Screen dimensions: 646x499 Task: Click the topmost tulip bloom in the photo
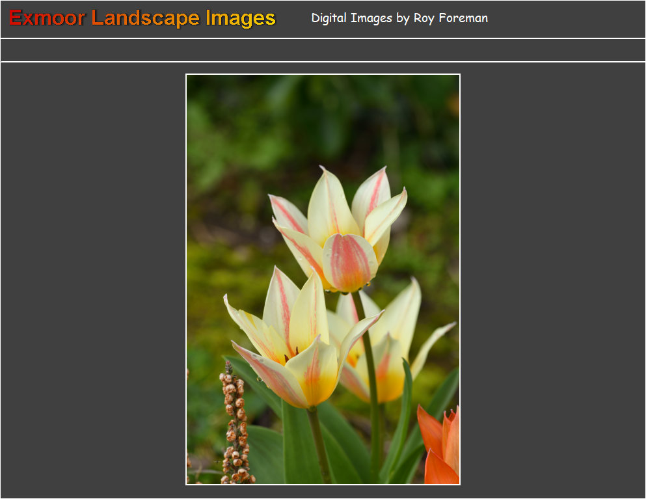pos(338,228)
